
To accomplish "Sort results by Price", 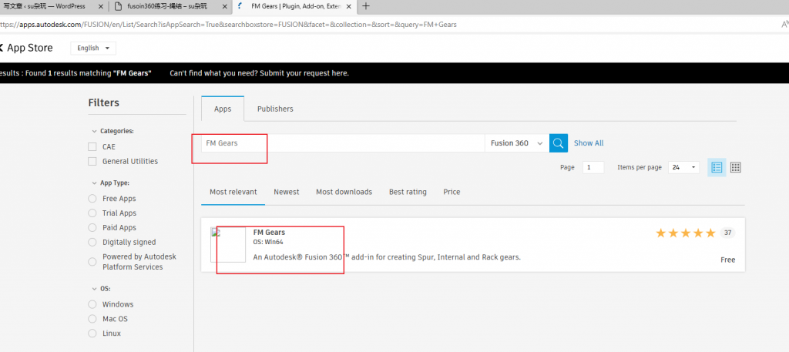I will click(x=452, y=192).
